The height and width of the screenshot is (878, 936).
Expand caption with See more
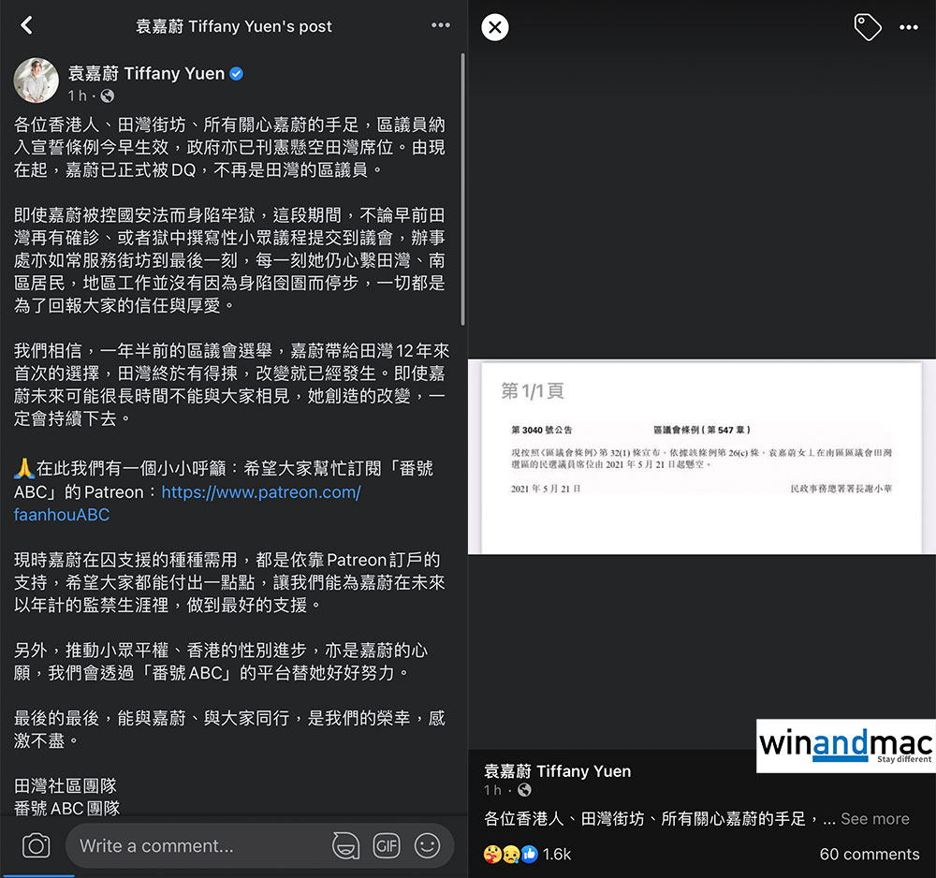tap(874, 818)
